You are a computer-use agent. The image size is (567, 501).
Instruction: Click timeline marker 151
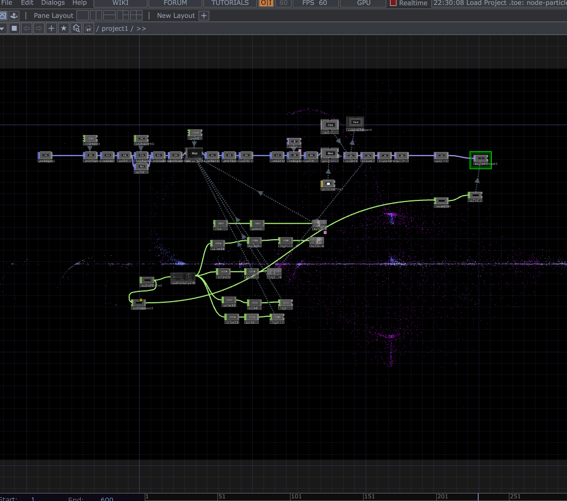pos(369,497)
